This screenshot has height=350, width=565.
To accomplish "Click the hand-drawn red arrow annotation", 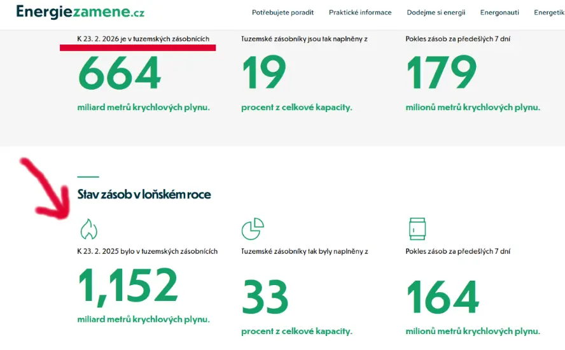I will point(46,188).
